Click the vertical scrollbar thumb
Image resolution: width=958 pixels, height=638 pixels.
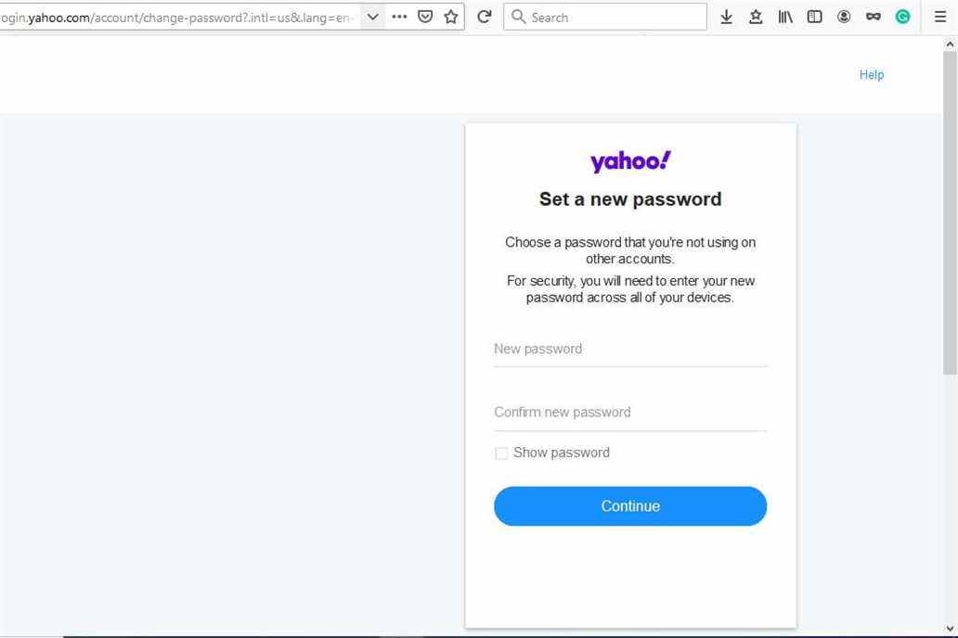click(x=950, y=212)
